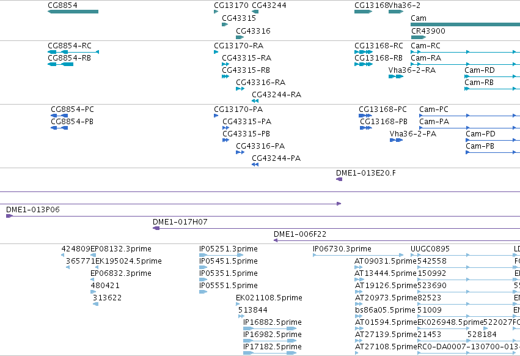Click the 313622 EST label
Image resolution: width=520 pixels, height=356 pixels.
point(107,297)
